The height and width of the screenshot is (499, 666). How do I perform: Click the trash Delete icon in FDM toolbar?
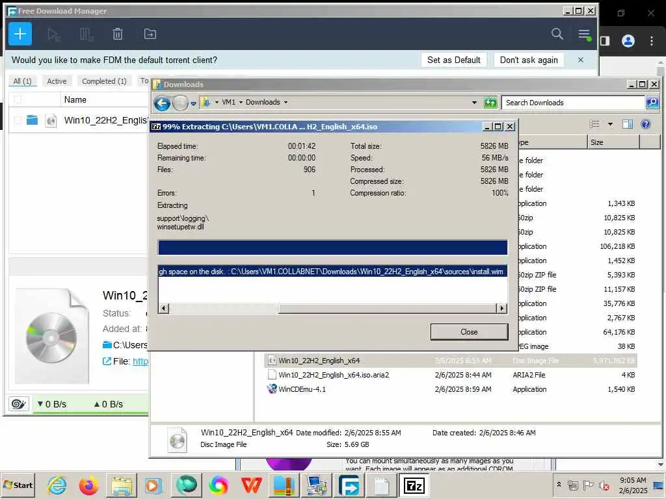[118, 34]
